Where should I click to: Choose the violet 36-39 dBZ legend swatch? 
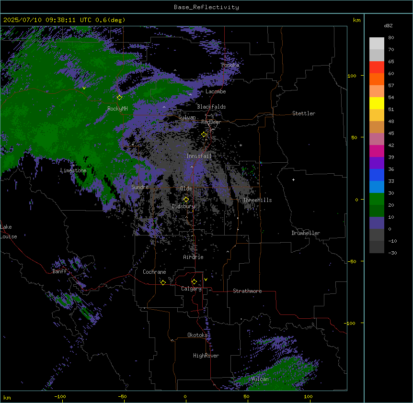point(377,163)
